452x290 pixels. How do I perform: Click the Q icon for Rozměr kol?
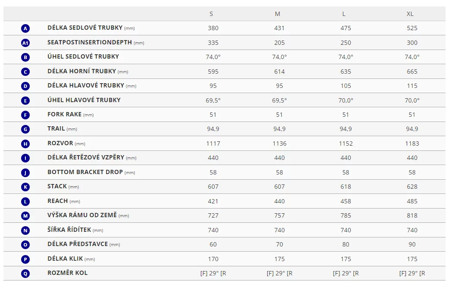point(25,274)
